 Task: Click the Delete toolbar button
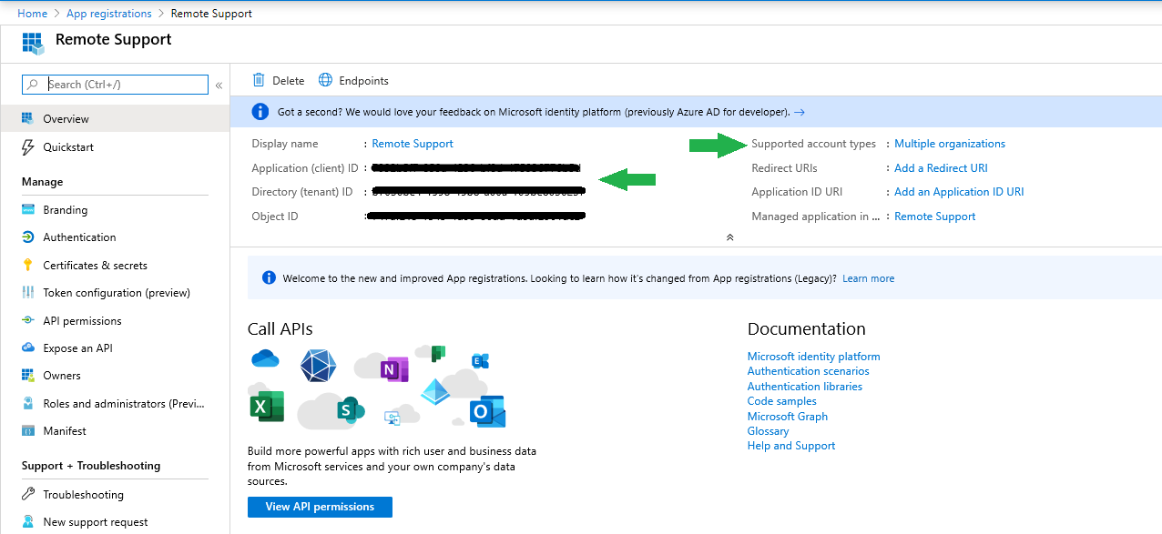click(279, 81)
